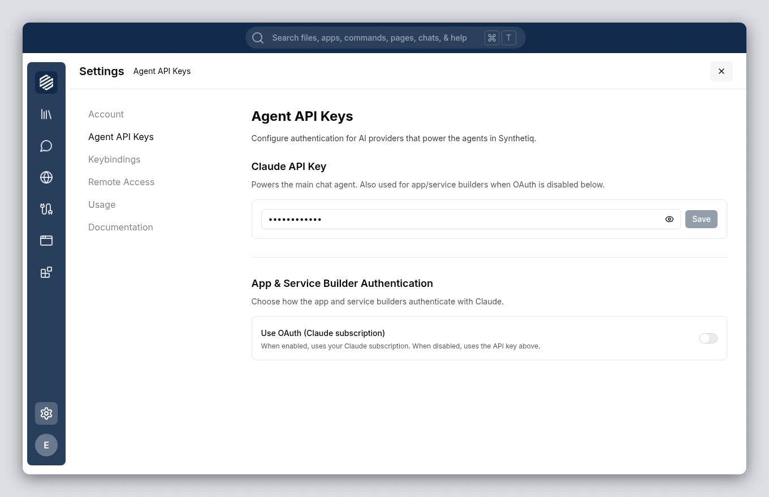Click the 'Powers the main chat agent' description

click(x=428, y=185)
